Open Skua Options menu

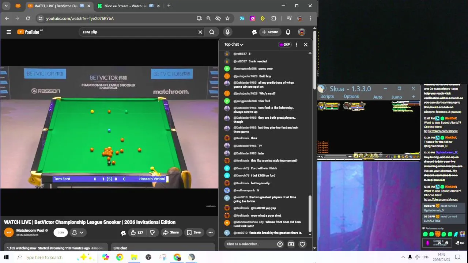351,96
